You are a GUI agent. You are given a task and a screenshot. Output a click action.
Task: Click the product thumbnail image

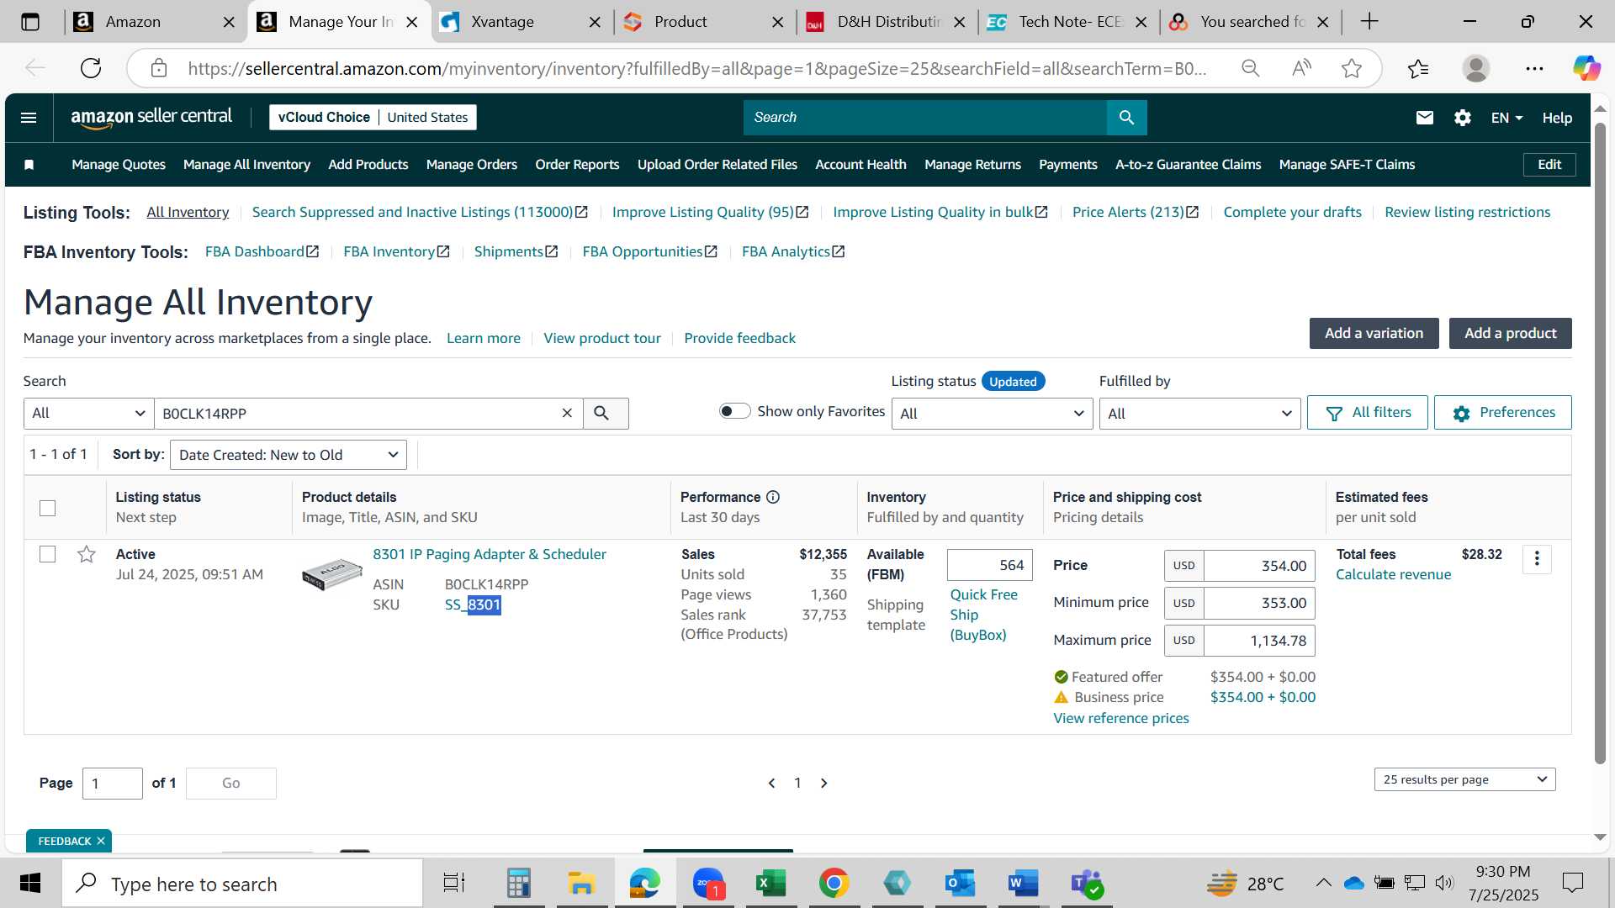click(x=332, y=574)
